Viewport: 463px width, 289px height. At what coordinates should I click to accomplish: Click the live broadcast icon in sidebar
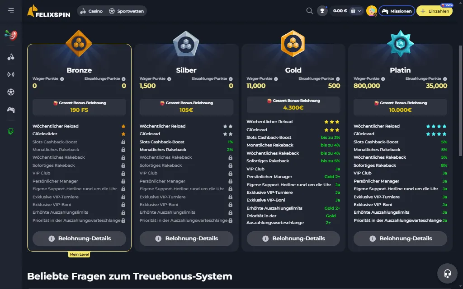pos(10,74)
